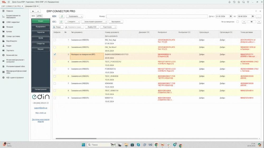Check the checkbox for row 1
This screenshot has height=148, width=264.
tap(55, 40)
